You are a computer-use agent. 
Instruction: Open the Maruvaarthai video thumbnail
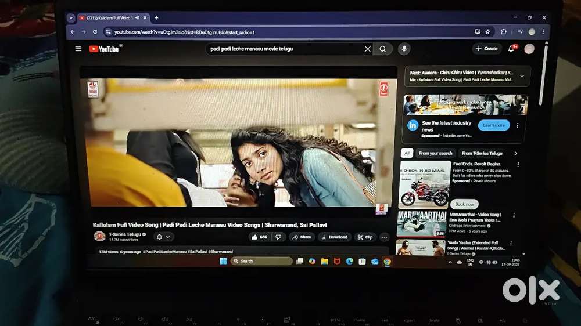pos(421,223)
